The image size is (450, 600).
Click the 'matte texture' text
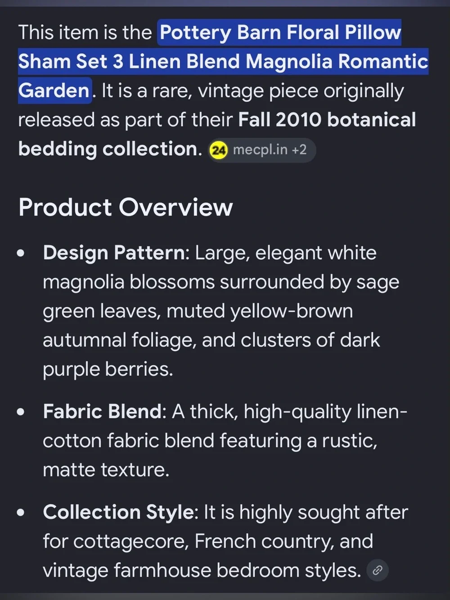point(106,470)
